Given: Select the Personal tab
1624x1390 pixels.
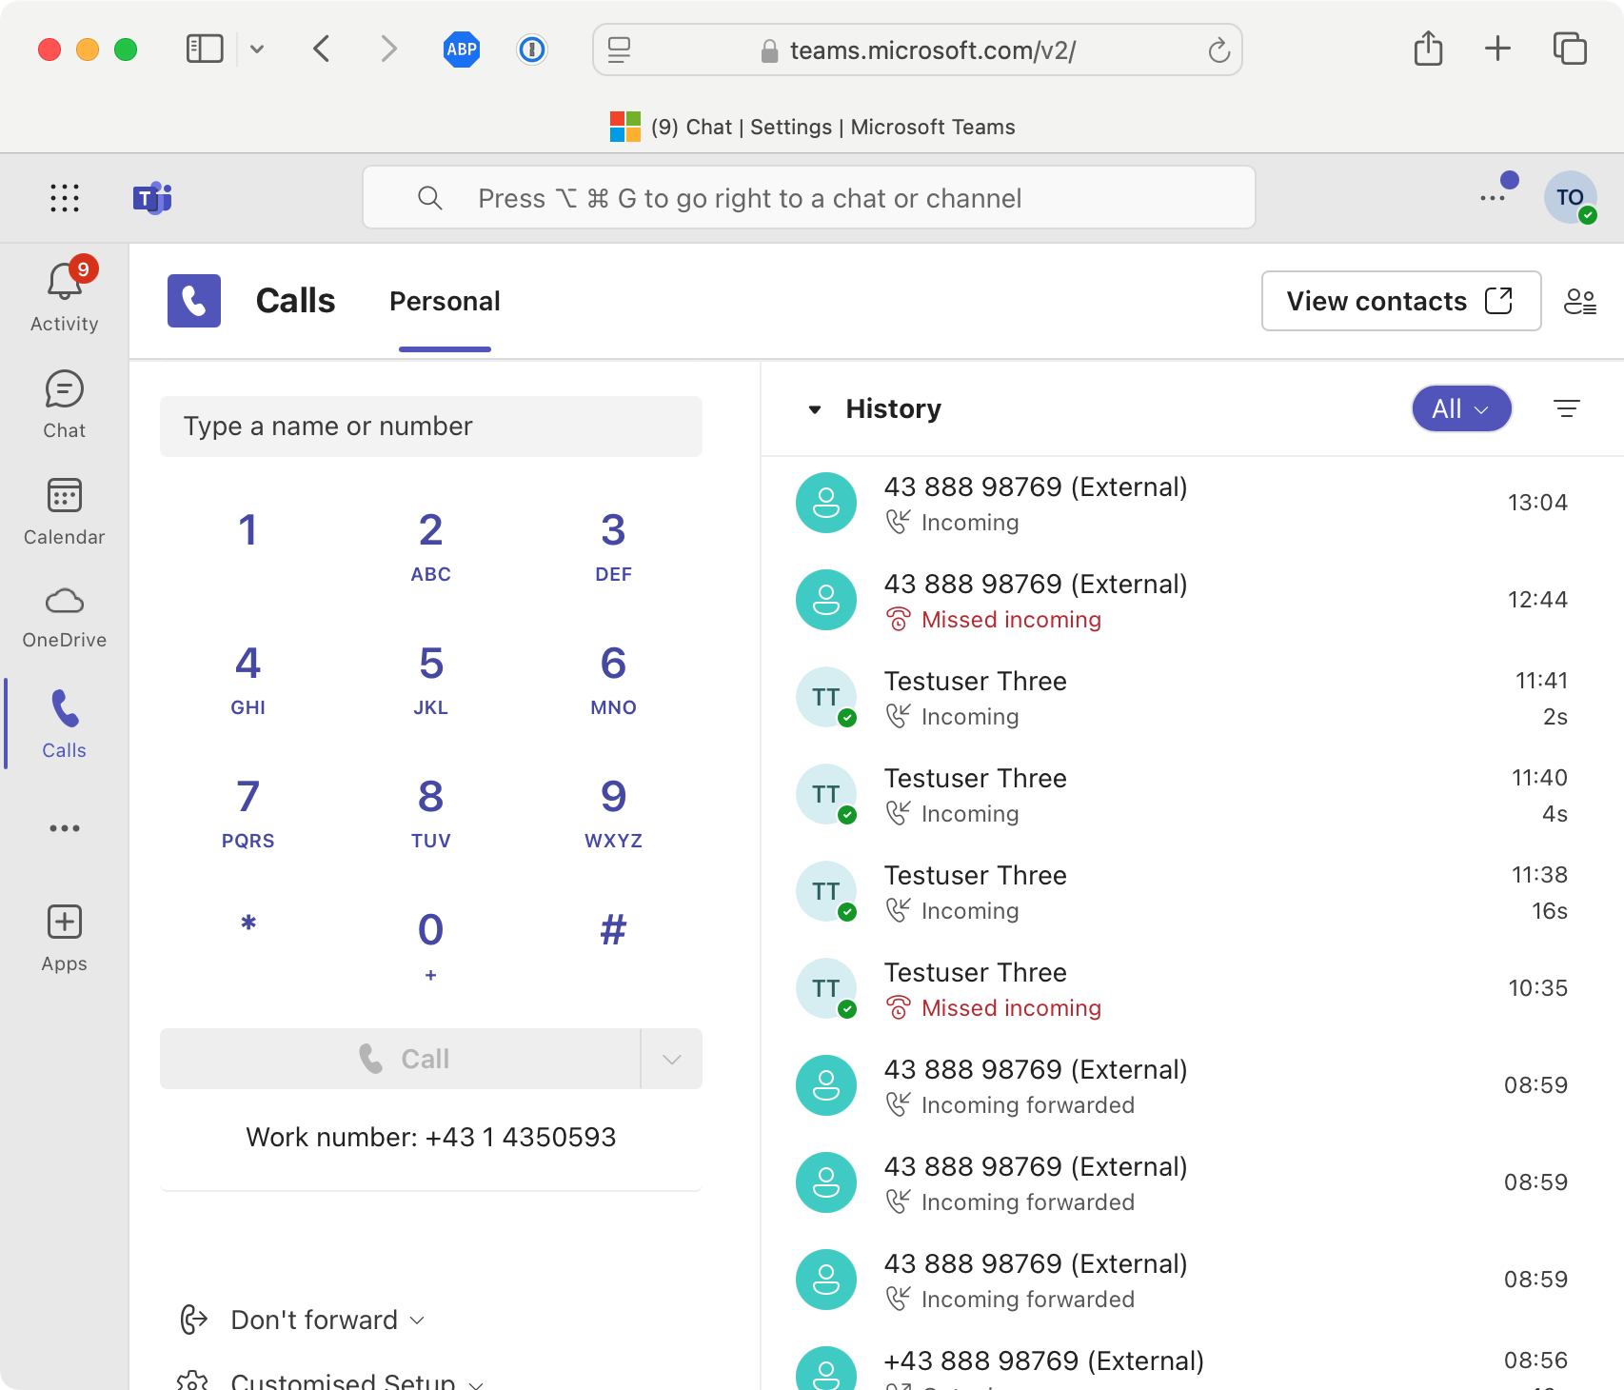Looking at the screenshot, I should pyautogui.click(x=445, y=301).
